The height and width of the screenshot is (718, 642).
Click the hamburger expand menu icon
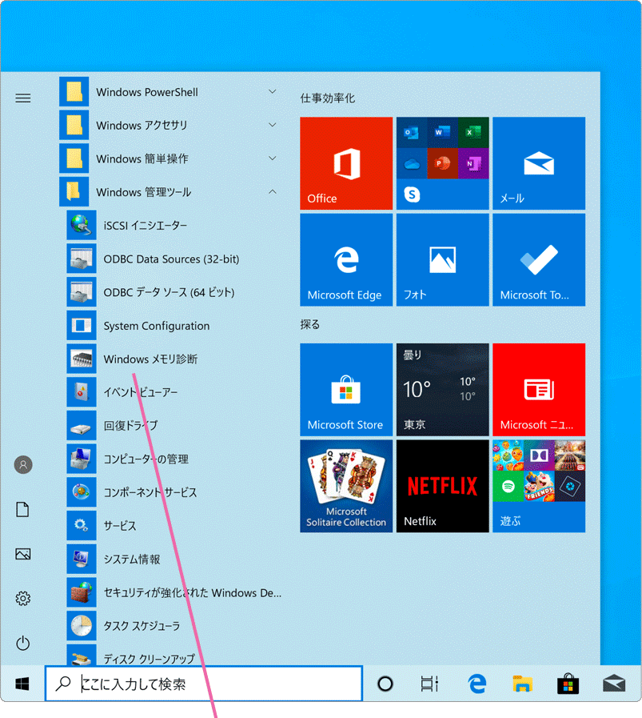[23, 98]
